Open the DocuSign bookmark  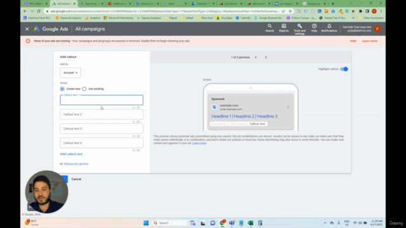point(224,18)
